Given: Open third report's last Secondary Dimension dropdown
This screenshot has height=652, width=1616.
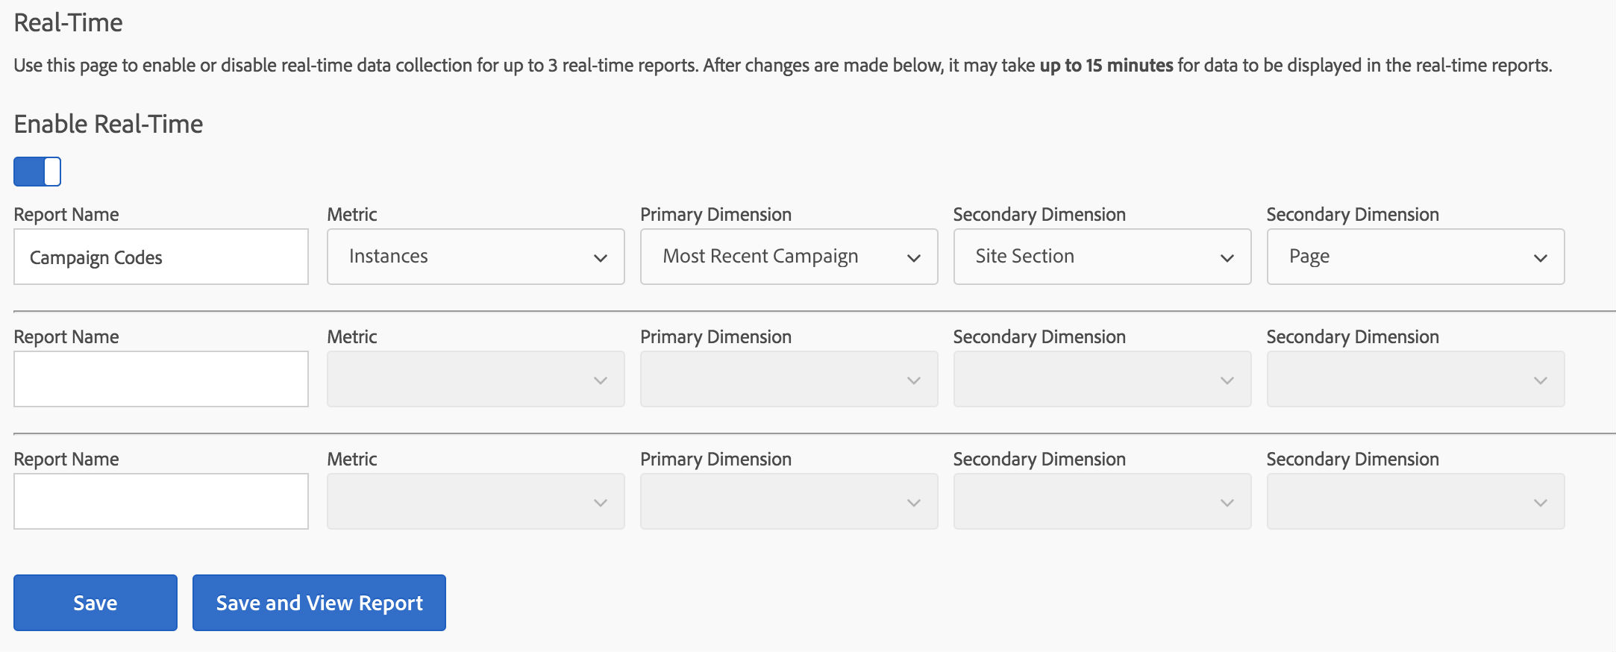Looking at the screenshot, I should point(1416,501).
